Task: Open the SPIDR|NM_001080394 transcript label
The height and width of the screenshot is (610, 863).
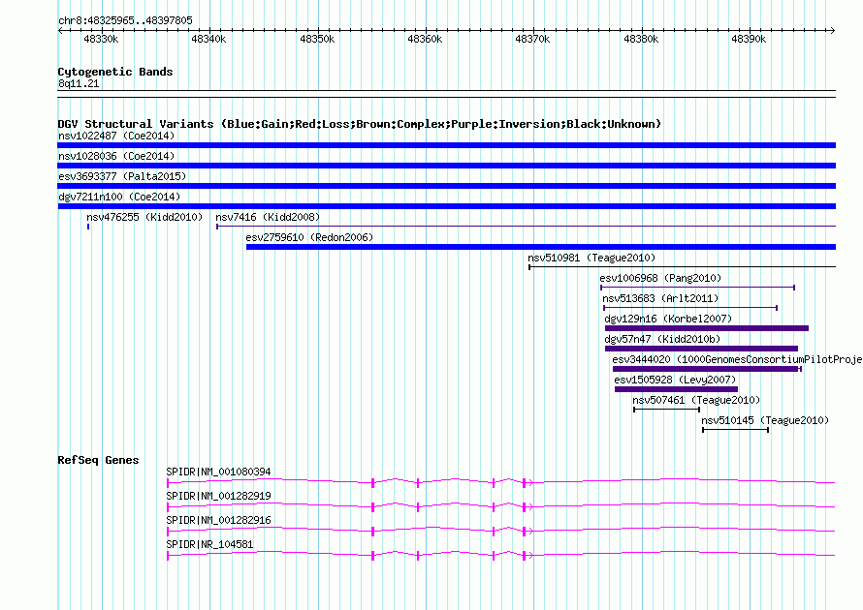Action: (218, 472)
